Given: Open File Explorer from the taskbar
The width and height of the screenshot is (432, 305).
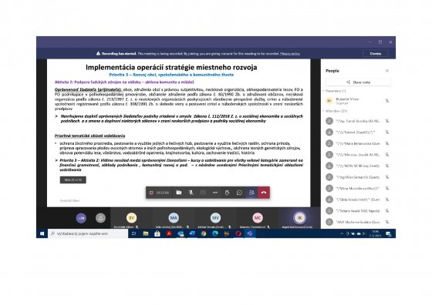Looking at the screenshot, I should click(x=146, y=233).
